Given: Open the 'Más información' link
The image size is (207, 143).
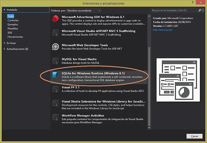Looking at the screenshot, I should [163, 30].
